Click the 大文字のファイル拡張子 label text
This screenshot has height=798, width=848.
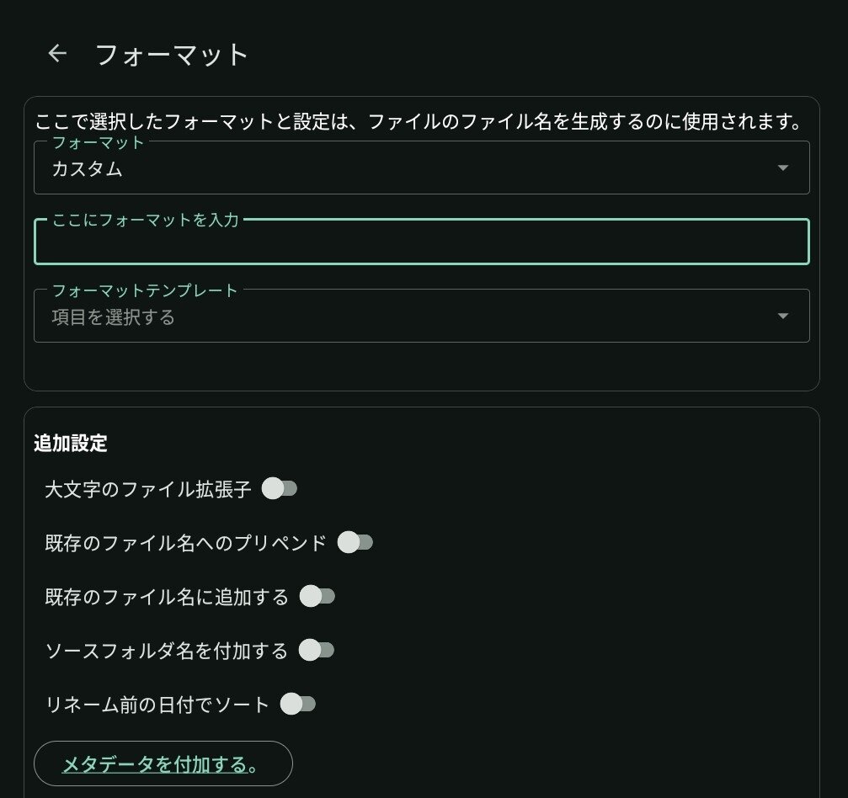148,489
